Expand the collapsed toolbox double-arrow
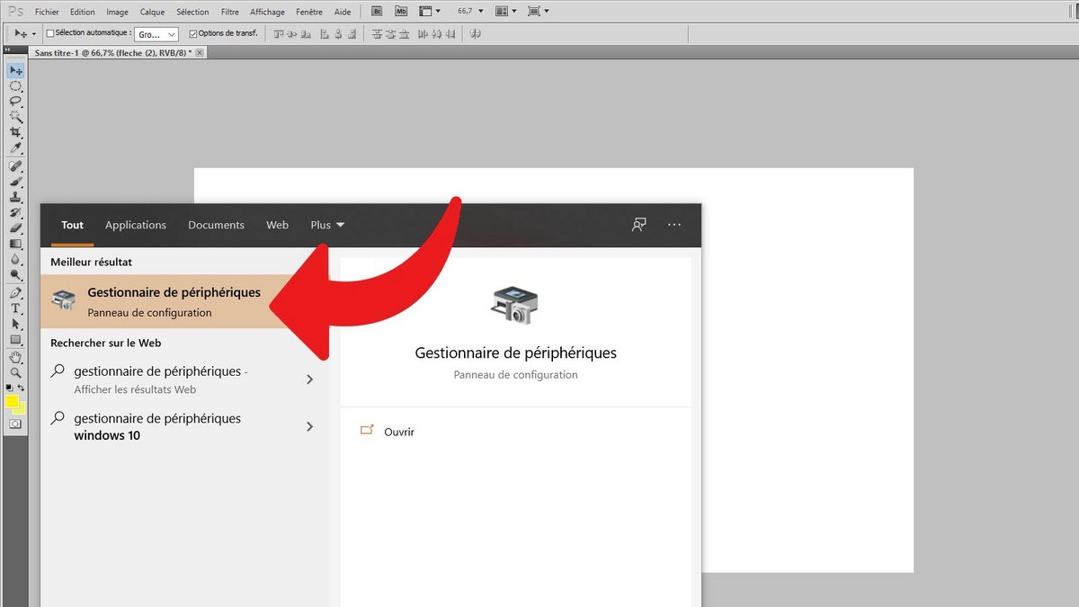Screen dimensions: 1079x607 10,51
